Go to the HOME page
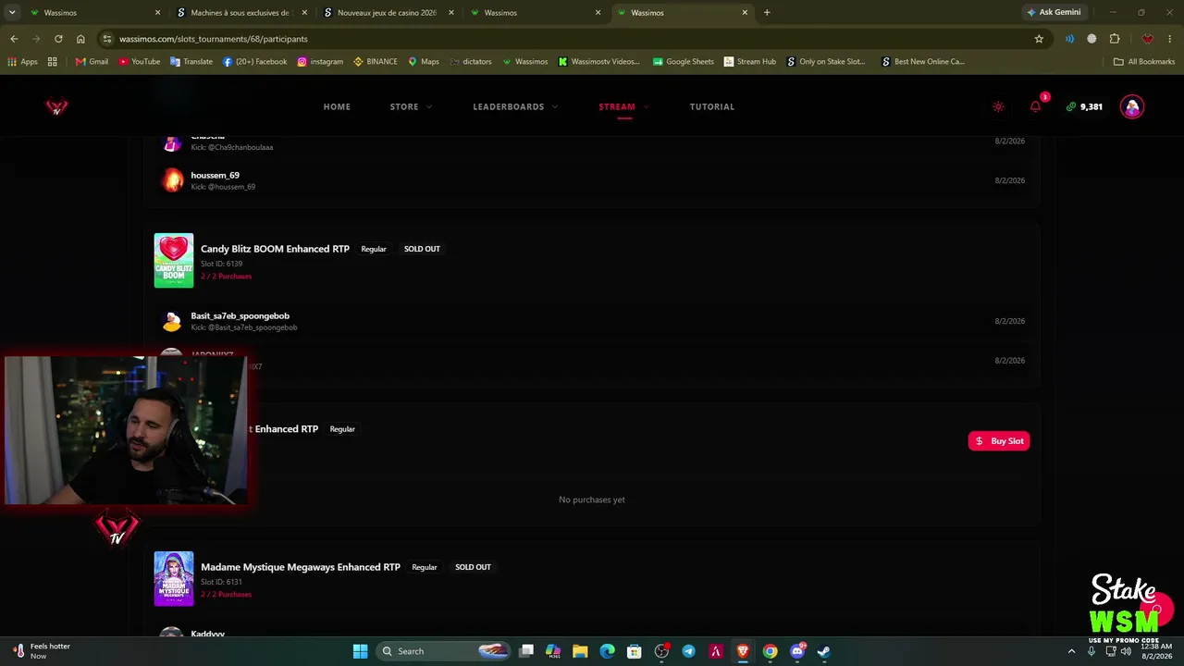This screenshot has height=666, width=1184. click(337, 106)
